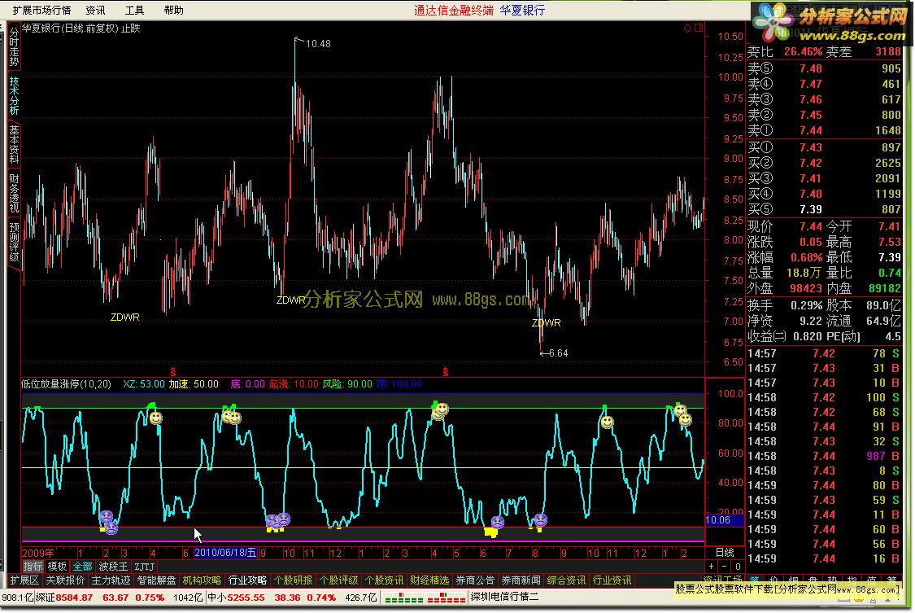Click the 6.64 low price label
This screenshot has height=613, width=915.
click(558, 353)
